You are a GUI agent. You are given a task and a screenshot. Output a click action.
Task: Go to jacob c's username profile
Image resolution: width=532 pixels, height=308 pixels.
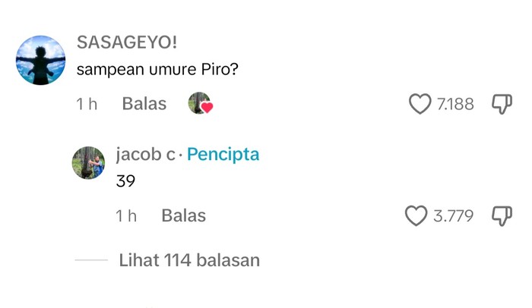(x=145, y=155)
